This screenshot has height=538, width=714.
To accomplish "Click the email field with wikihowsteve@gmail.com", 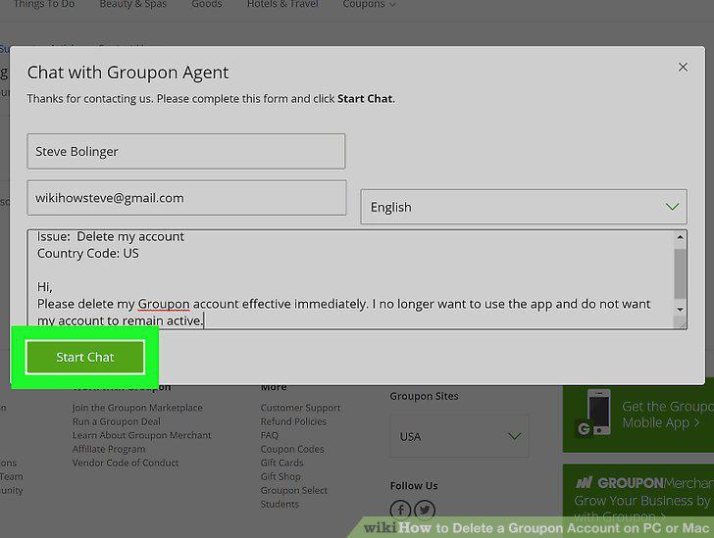I will pos(186,198).
